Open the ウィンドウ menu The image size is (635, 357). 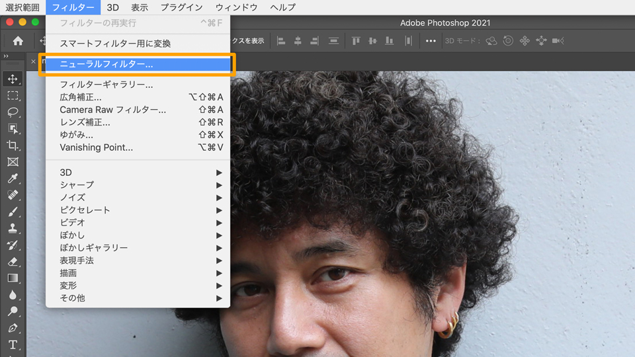tap(236, 7)
